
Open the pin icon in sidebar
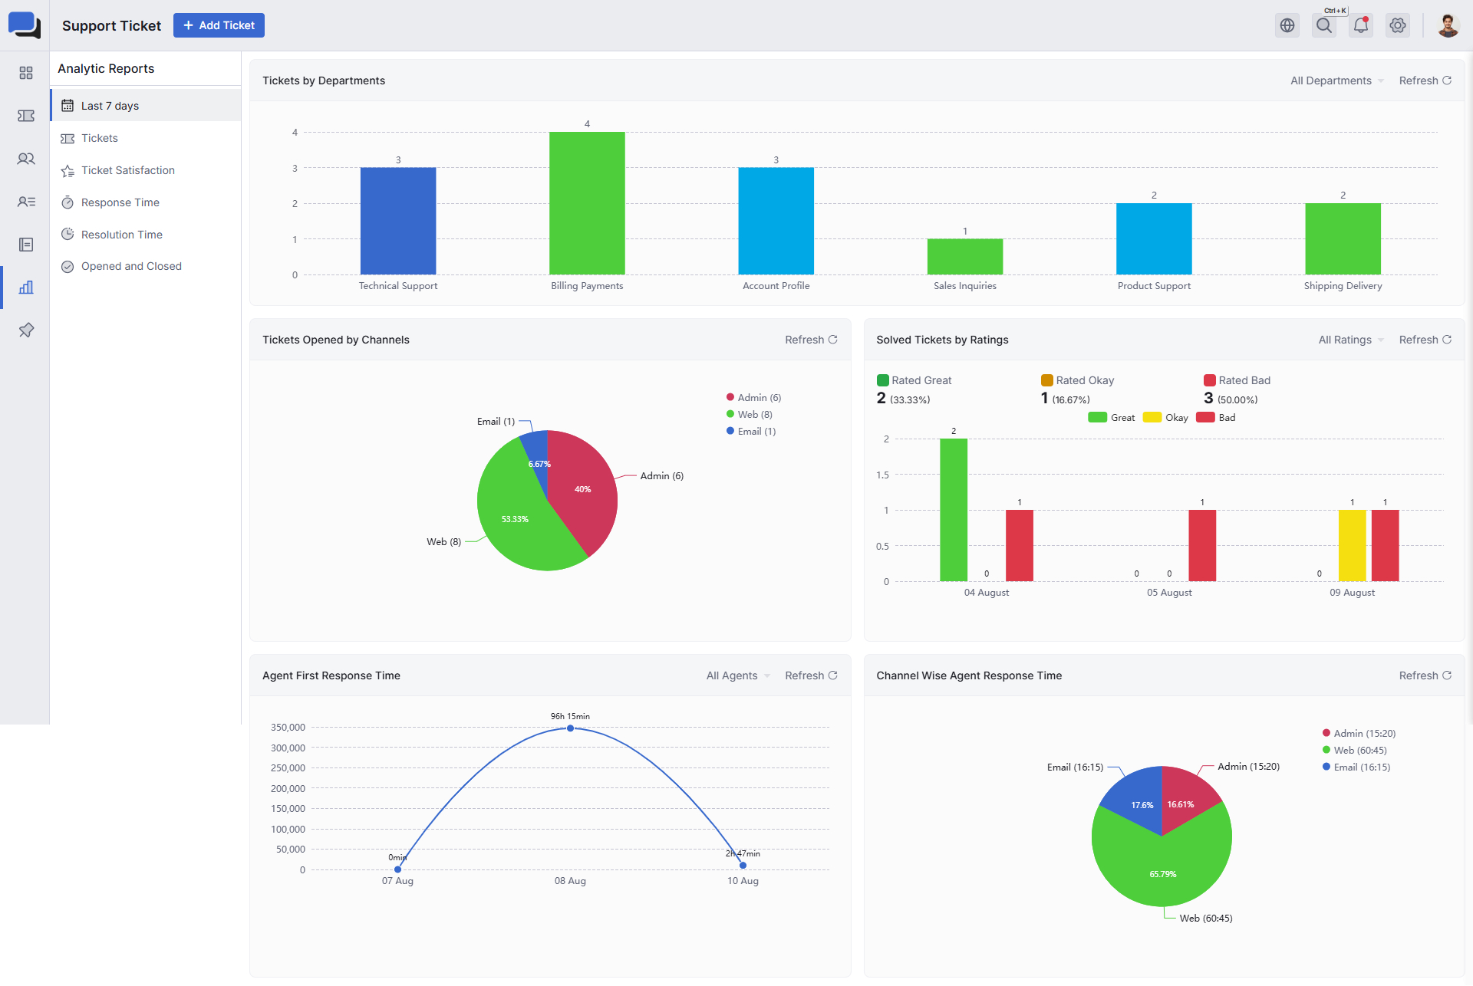tap(26, 330)
